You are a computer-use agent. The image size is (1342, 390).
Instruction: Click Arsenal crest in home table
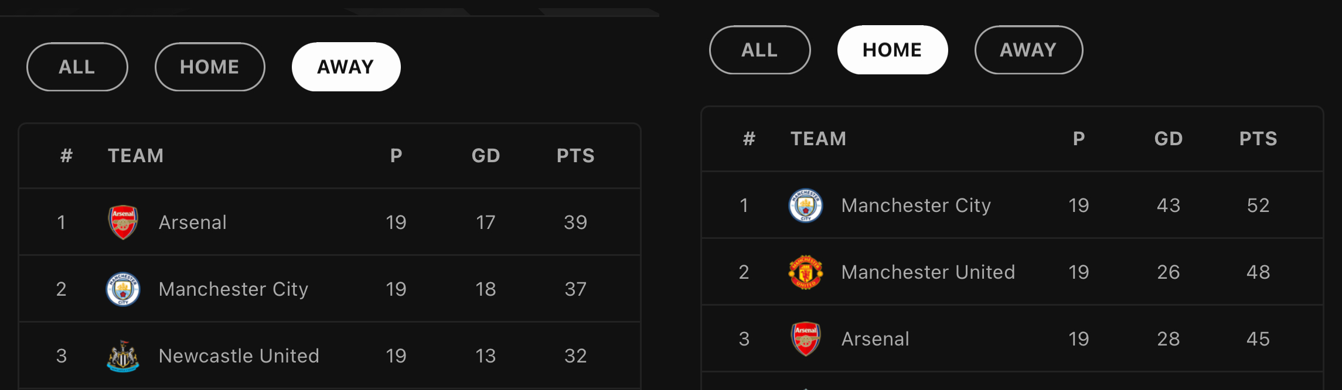pyautogui.click(x=806, y=338)
